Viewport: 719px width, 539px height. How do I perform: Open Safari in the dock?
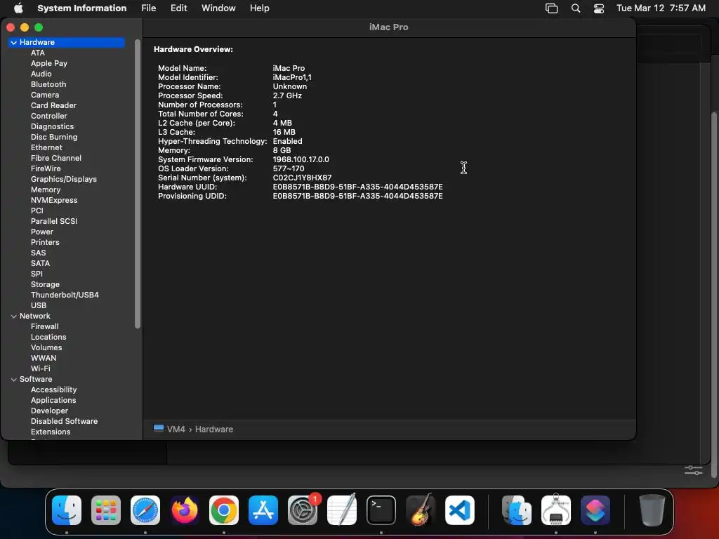point(145,510)
